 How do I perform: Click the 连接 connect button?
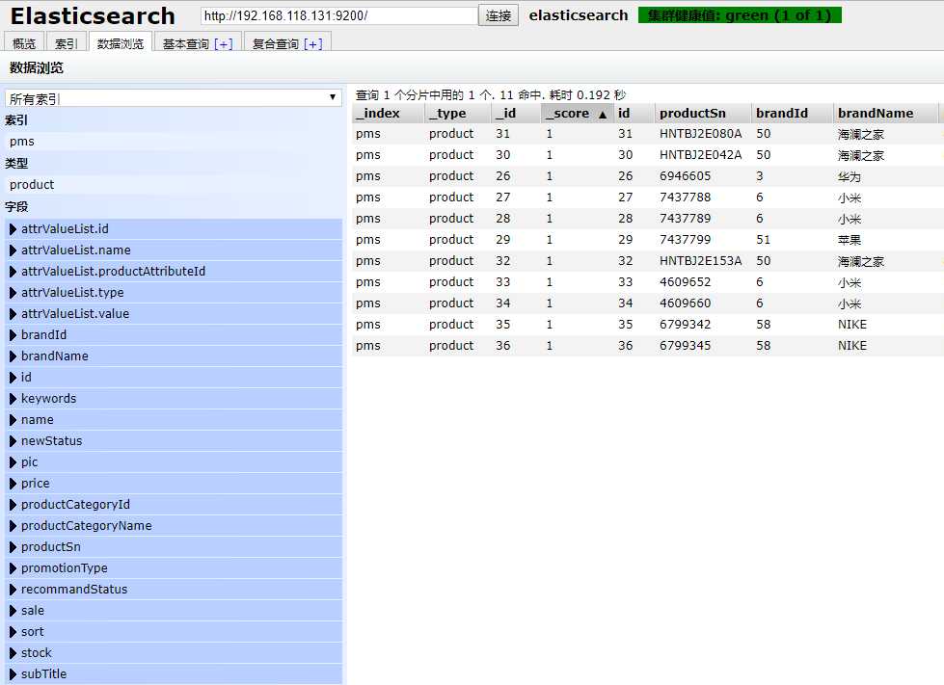tap(499, 15)
